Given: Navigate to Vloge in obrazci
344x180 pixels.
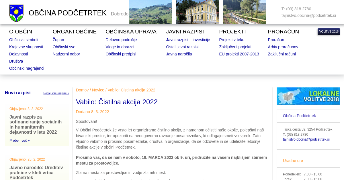Looking at the screenshot, I should (120, 47).
